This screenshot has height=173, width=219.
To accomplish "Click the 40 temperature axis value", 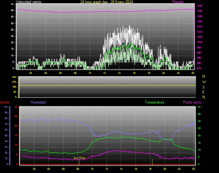I will (x=199, y=107).
